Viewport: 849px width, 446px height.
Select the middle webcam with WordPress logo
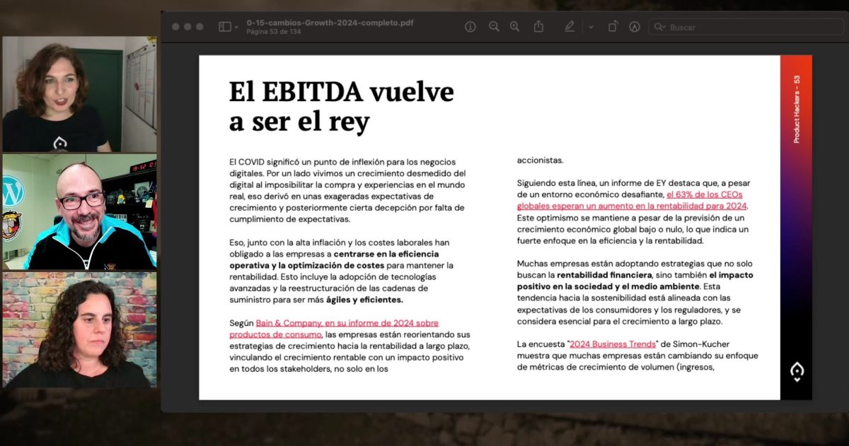coord(79,212)
